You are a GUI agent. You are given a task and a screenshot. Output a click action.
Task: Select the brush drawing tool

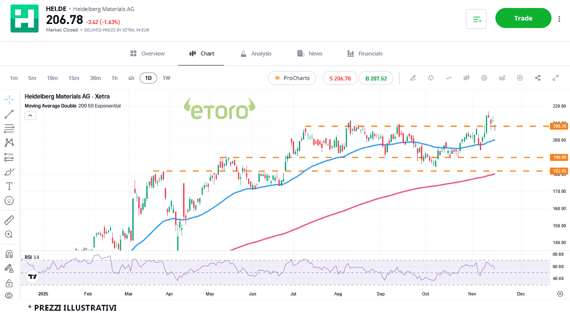9,171
